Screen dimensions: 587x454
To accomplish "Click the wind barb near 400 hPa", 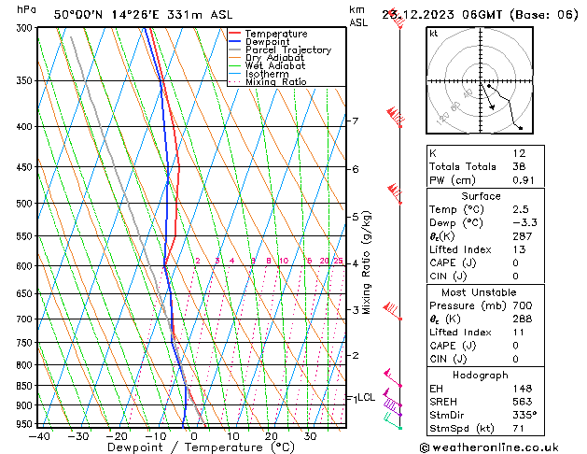I will pos(396,120).
